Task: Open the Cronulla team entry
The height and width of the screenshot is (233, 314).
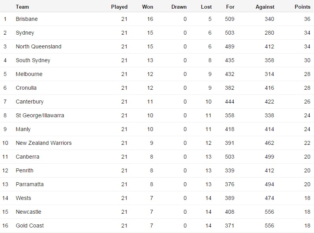Action: pyautogui.click(x=26, y=88)
